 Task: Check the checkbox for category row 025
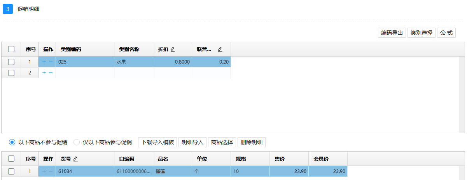tap(11, 62)
